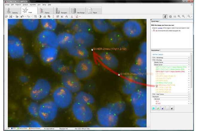Click the four-squares fit view icon
197x131 pixels.
[x=170, y=16]
